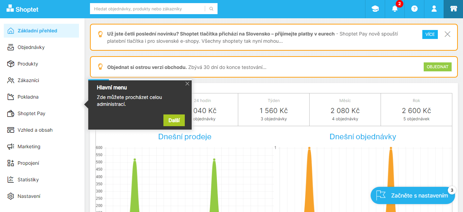463x212 pixels.
Task: Click the Produkty box icon
Action: pos(11,64)
